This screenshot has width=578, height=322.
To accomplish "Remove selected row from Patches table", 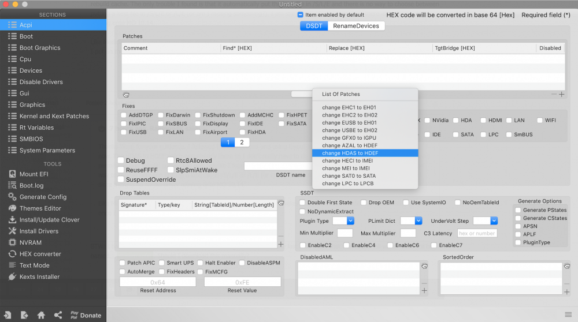I will point(554,94).
